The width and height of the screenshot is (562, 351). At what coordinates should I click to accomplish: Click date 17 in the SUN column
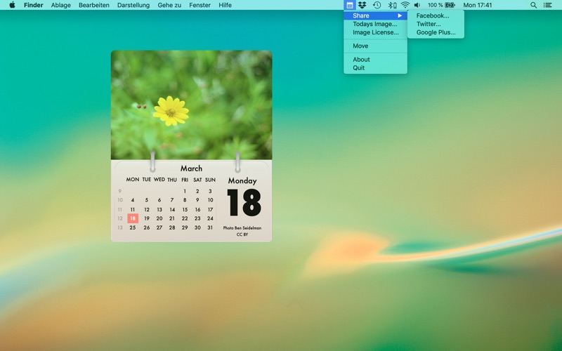(210, 209)
